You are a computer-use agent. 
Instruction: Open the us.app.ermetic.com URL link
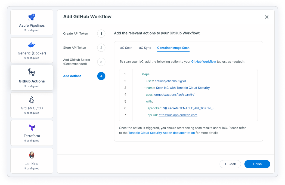178,115
